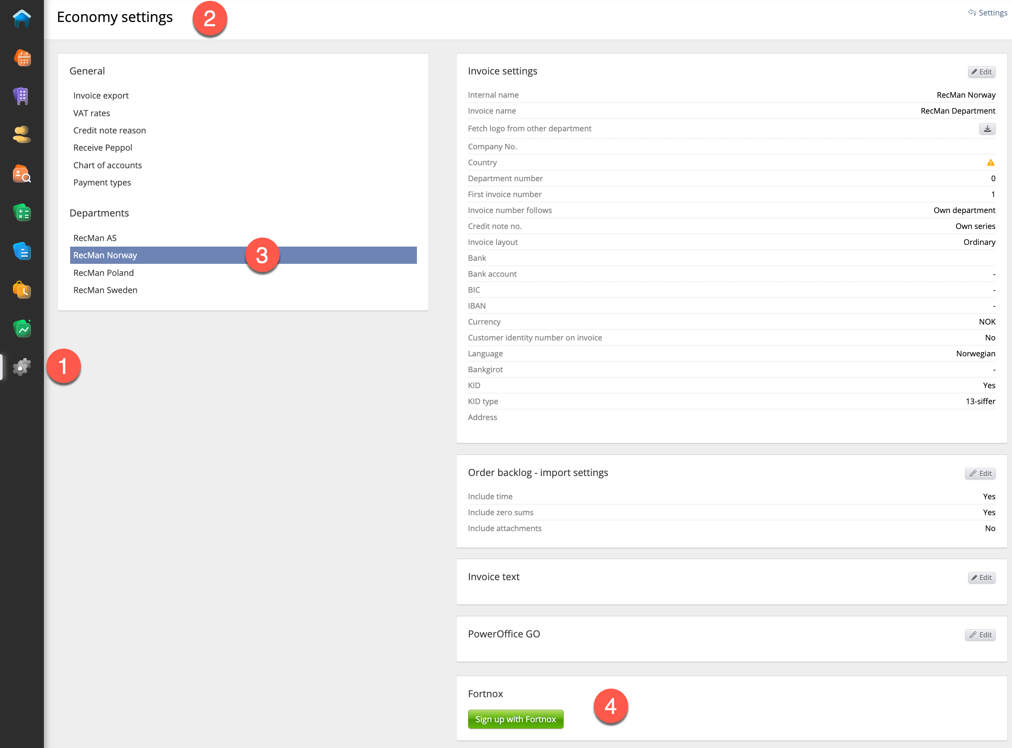The height and width of the screenshot is (748, 1012).
Task: Open the yellow candidates people icon
Action: [22, 135]
